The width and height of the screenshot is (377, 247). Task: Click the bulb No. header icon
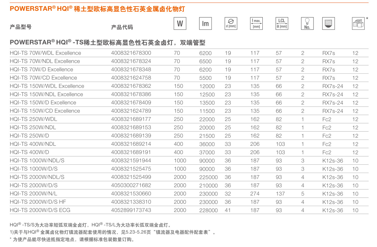pos(307,23)
